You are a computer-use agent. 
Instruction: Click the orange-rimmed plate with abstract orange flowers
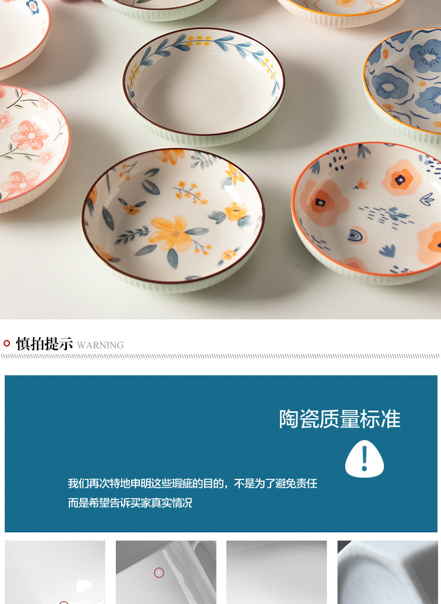pos(366,214)
